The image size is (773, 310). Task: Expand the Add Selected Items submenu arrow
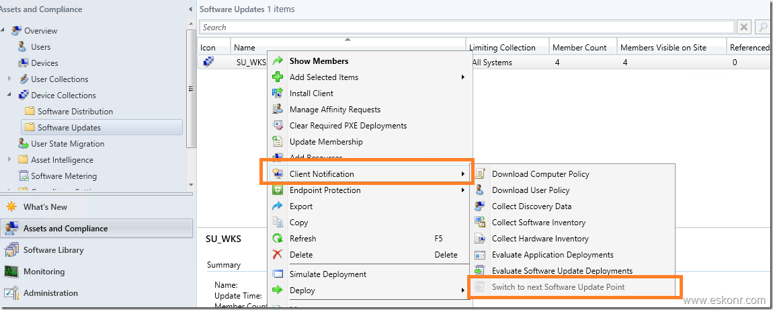tap(462, 77)
